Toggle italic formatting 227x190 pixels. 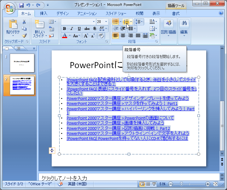pyautogui.click(x=72, y=28)
